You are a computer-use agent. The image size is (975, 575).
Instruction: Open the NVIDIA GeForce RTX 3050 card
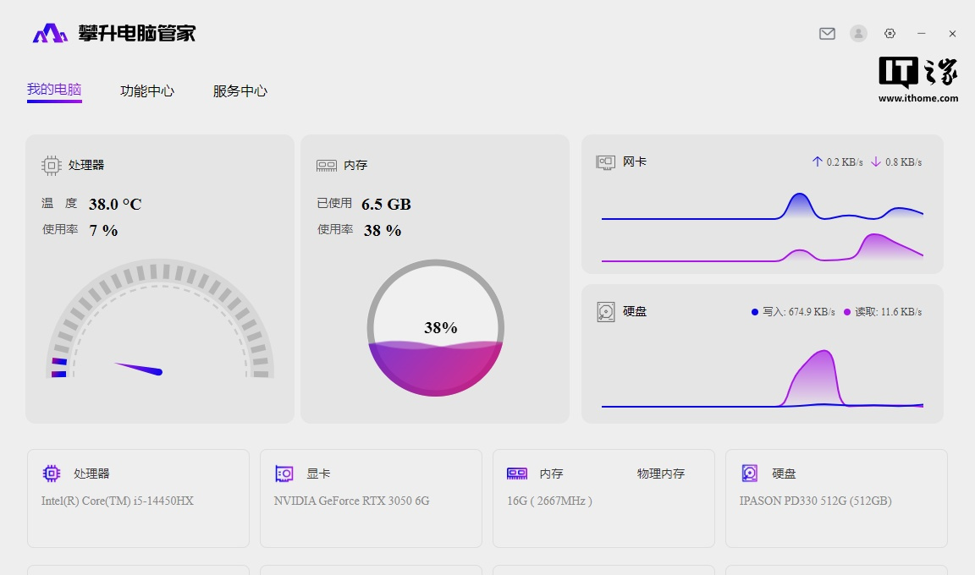[x=352, y=501]
